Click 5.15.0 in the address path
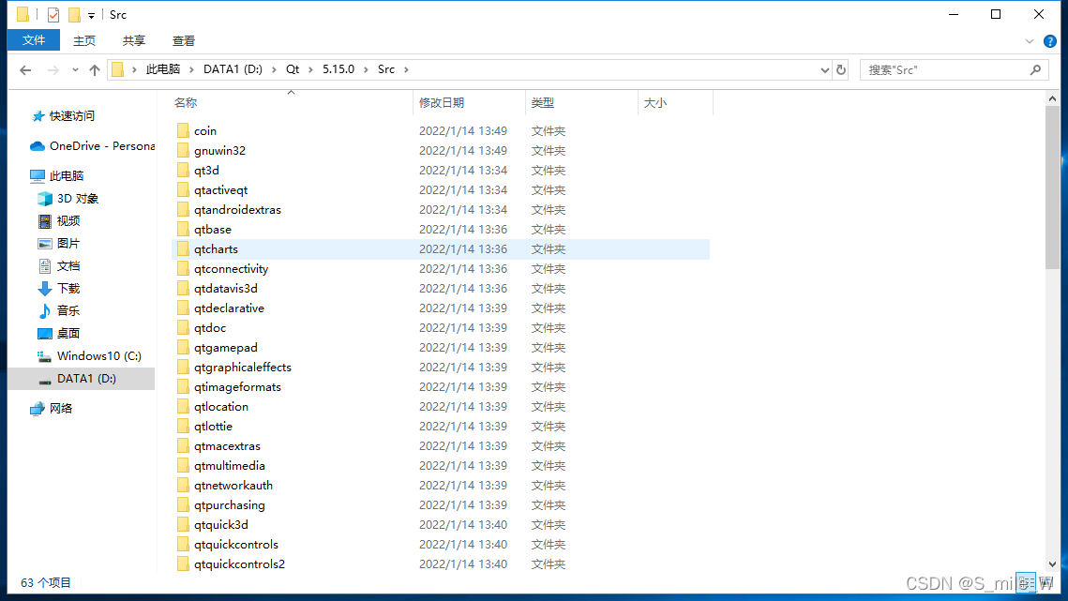 (x=338, y=69)
